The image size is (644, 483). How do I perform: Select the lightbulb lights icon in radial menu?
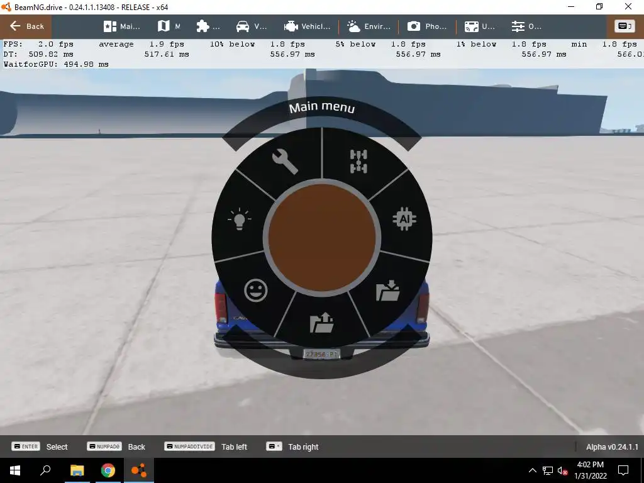pyautogui.click(x=240, y=219)
